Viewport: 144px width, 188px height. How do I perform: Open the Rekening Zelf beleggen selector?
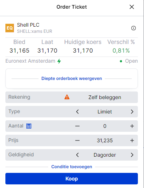[72, 97]
